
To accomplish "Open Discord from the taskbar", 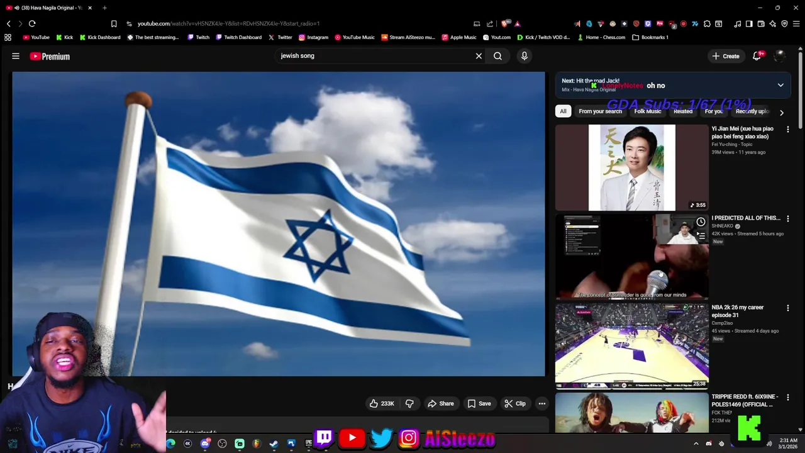I will pyautogui.click(x=204, y=444).
